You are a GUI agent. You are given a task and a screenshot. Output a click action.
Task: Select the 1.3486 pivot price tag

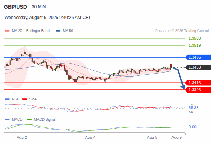[x=198, y=57]
